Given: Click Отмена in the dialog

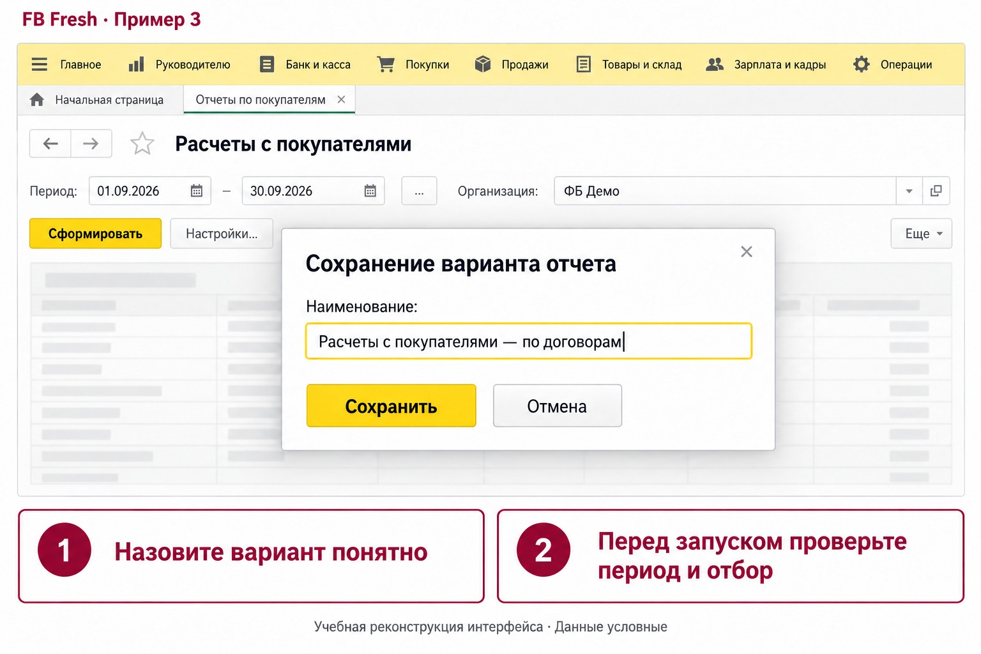Looking at the screenshot, I should click(557, 406).
